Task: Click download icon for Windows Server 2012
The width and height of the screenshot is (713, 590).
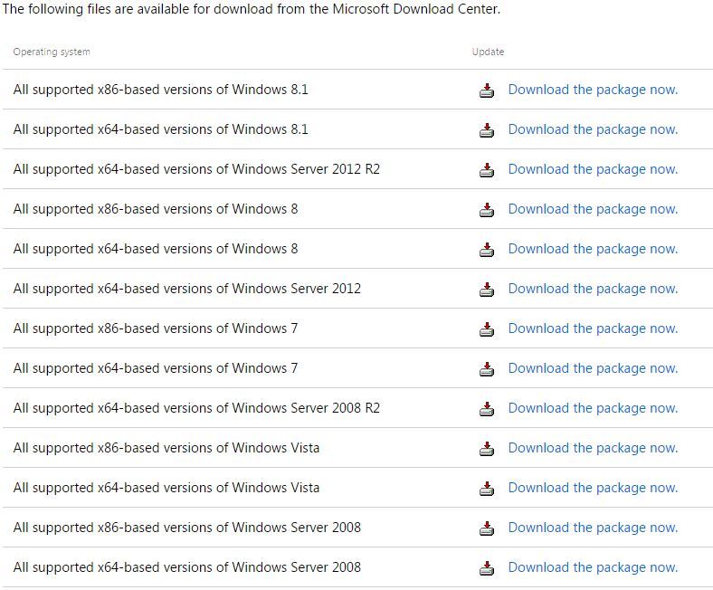Action: (487, 290)
